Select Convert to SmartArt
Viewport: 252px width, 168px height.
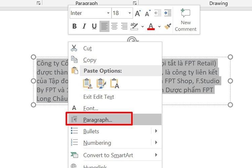click(115, 155)
